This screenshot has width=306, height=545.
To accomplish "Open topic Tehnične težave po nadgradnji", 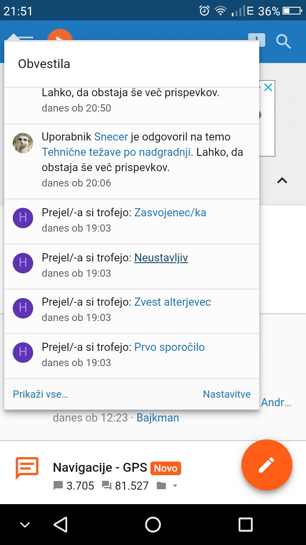I will click(116, 152).
